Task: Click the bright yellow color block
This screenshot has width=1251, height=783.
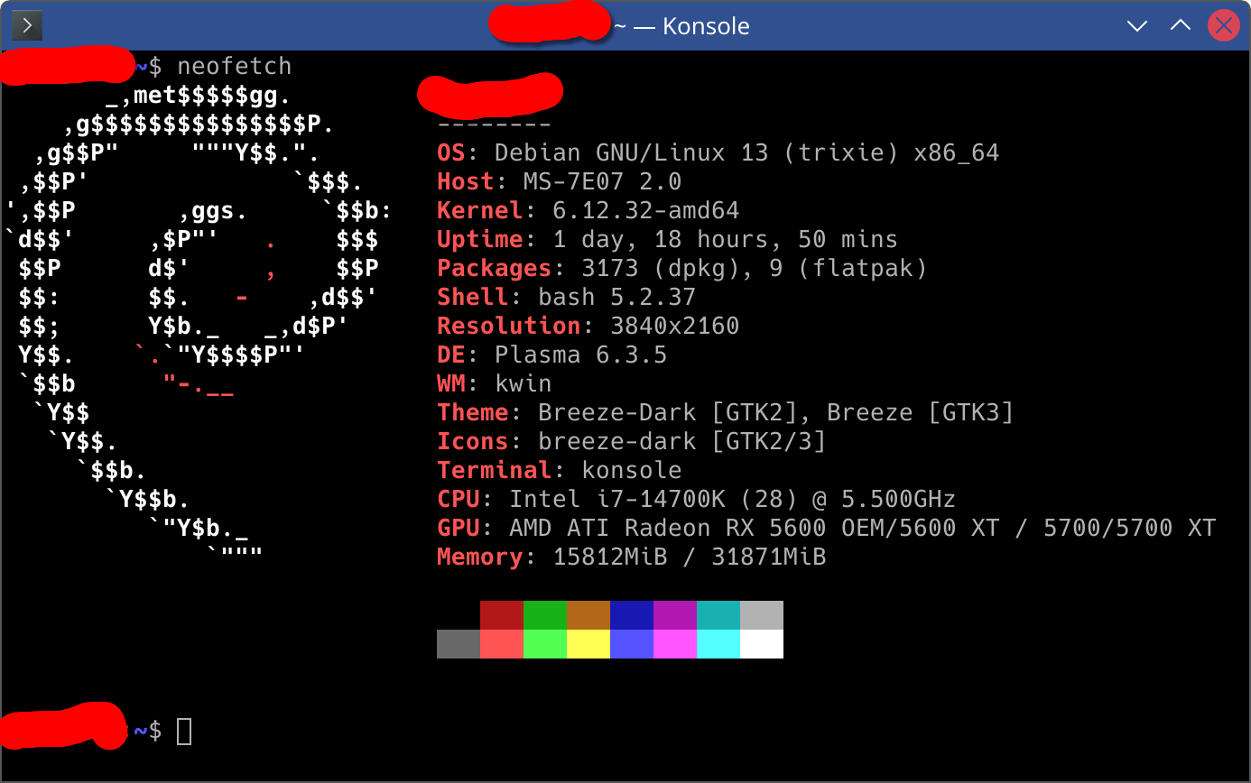Action: (x=588, y=644)
